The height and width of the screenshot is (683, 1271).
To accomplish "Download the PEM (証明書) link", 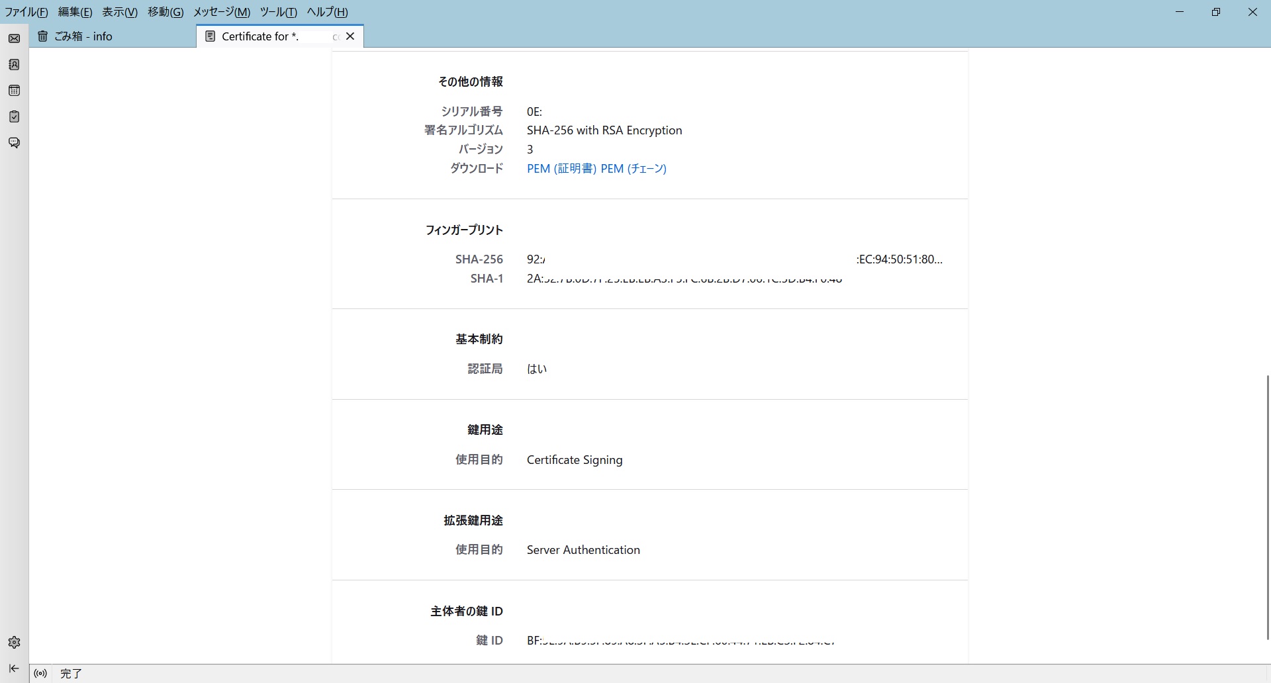I will 562,169.
